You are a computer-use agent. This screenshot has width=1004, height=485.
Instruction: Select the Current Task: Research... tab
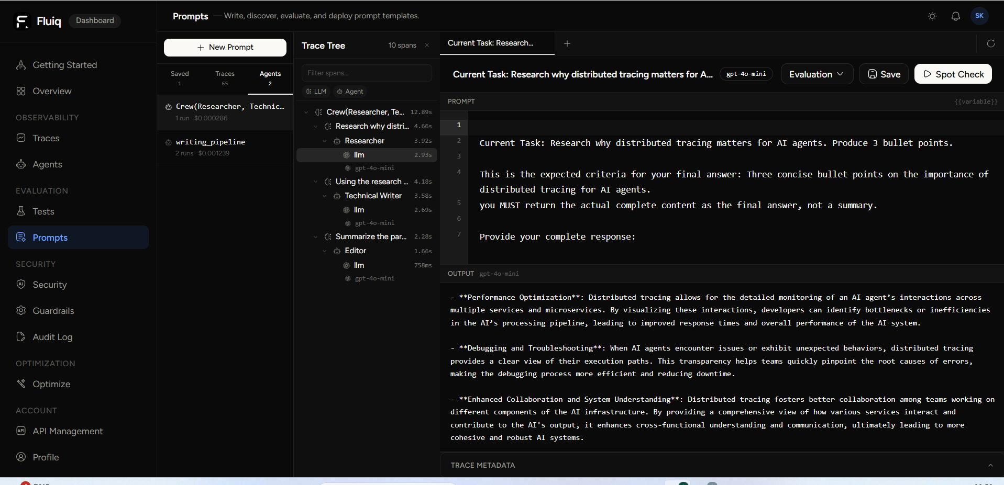click(497, 43)
